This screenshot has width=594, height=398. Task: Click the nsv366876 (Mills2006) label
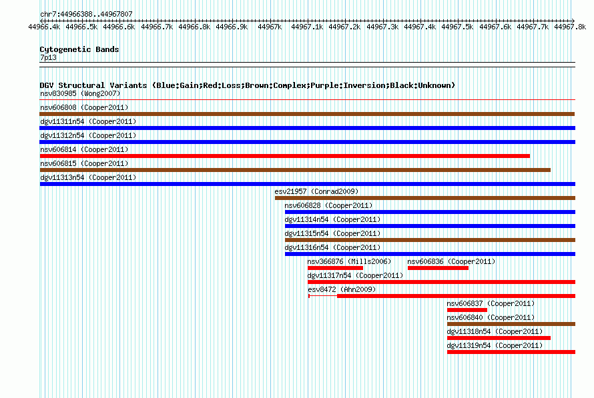click(349, 261)
